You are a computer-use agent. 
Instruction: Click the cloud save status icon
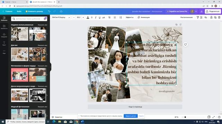[61, 11]
